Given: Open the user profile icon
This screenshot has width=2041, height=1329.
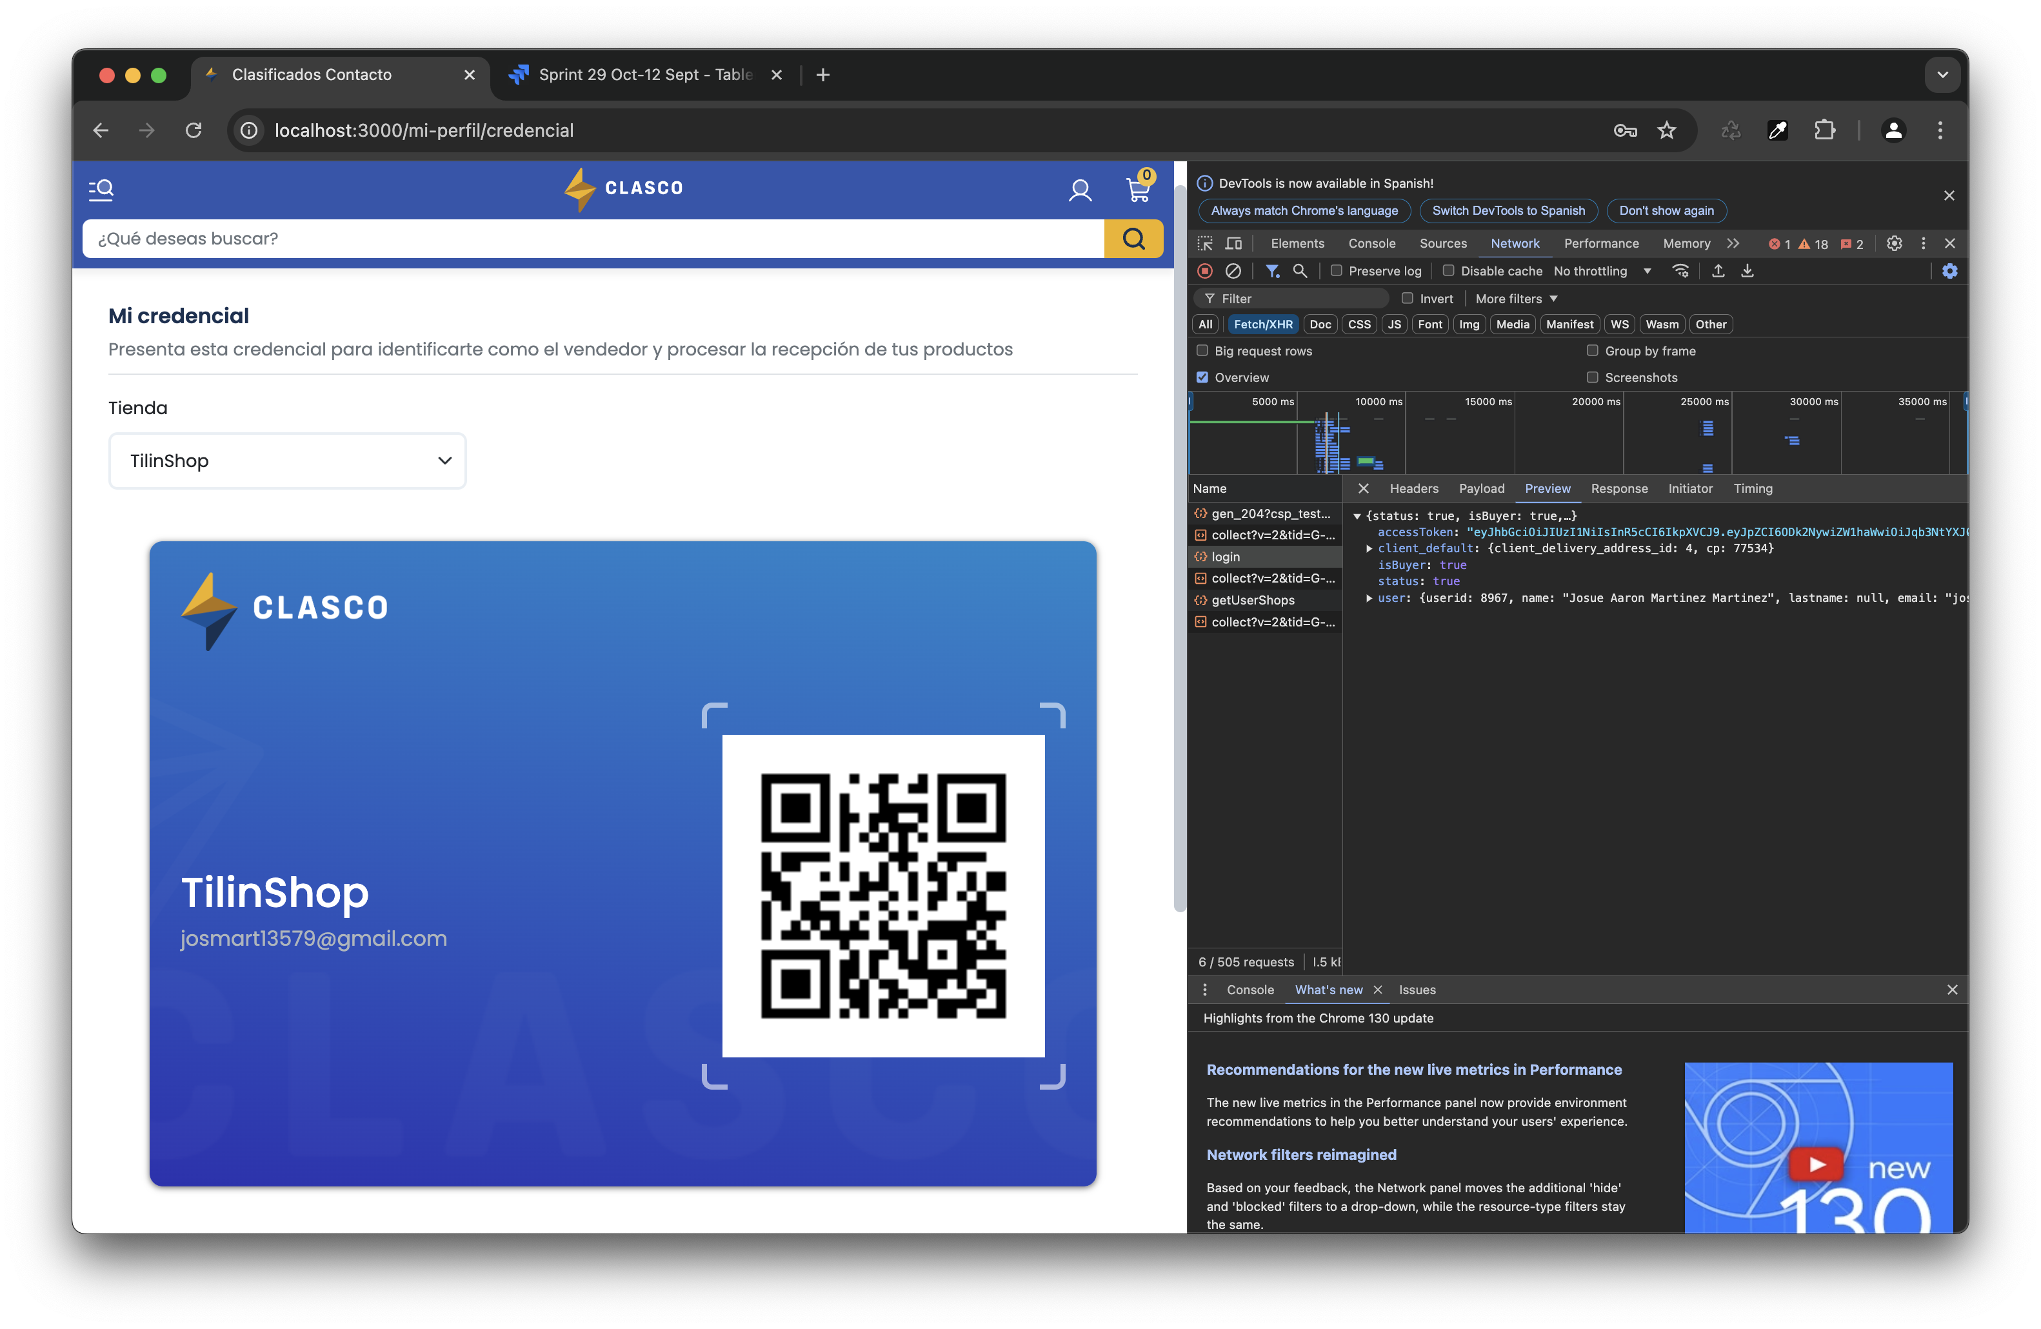Looking at the screenshot, I should coord(1080,190).
